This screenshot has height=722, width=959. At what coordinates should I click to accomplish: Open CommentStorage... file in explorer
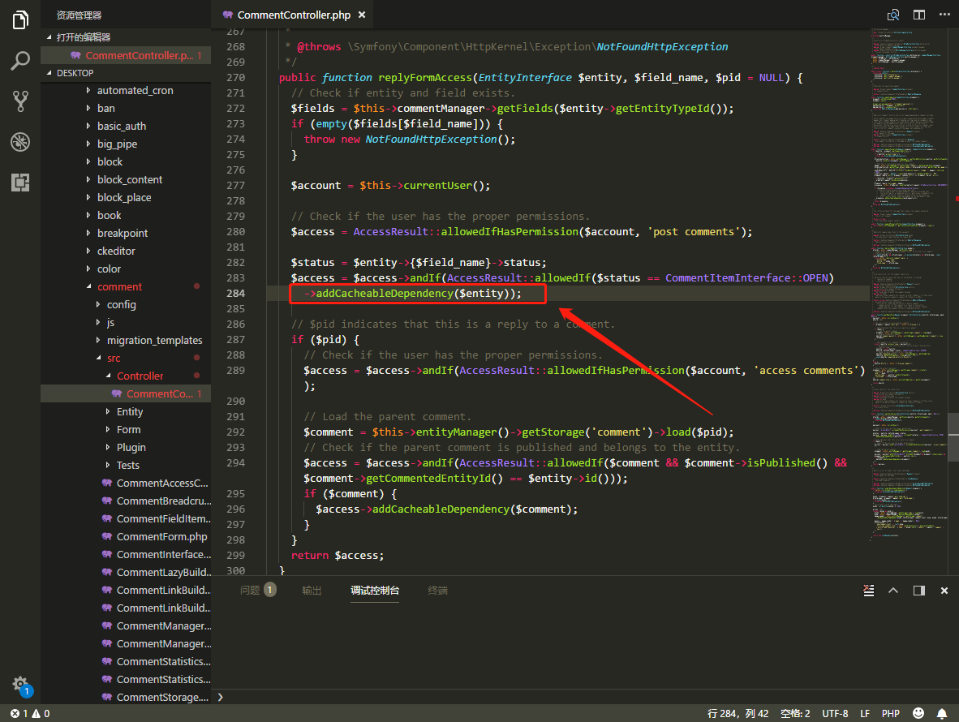126,697
